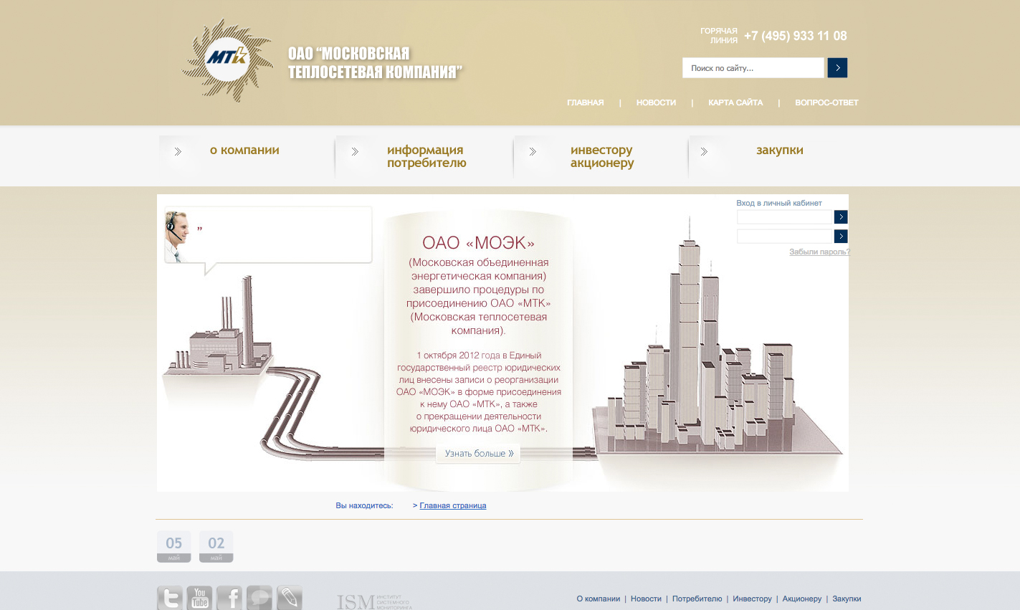
Task: Click arrow button next to second login field
Action: tap(841, 236)
